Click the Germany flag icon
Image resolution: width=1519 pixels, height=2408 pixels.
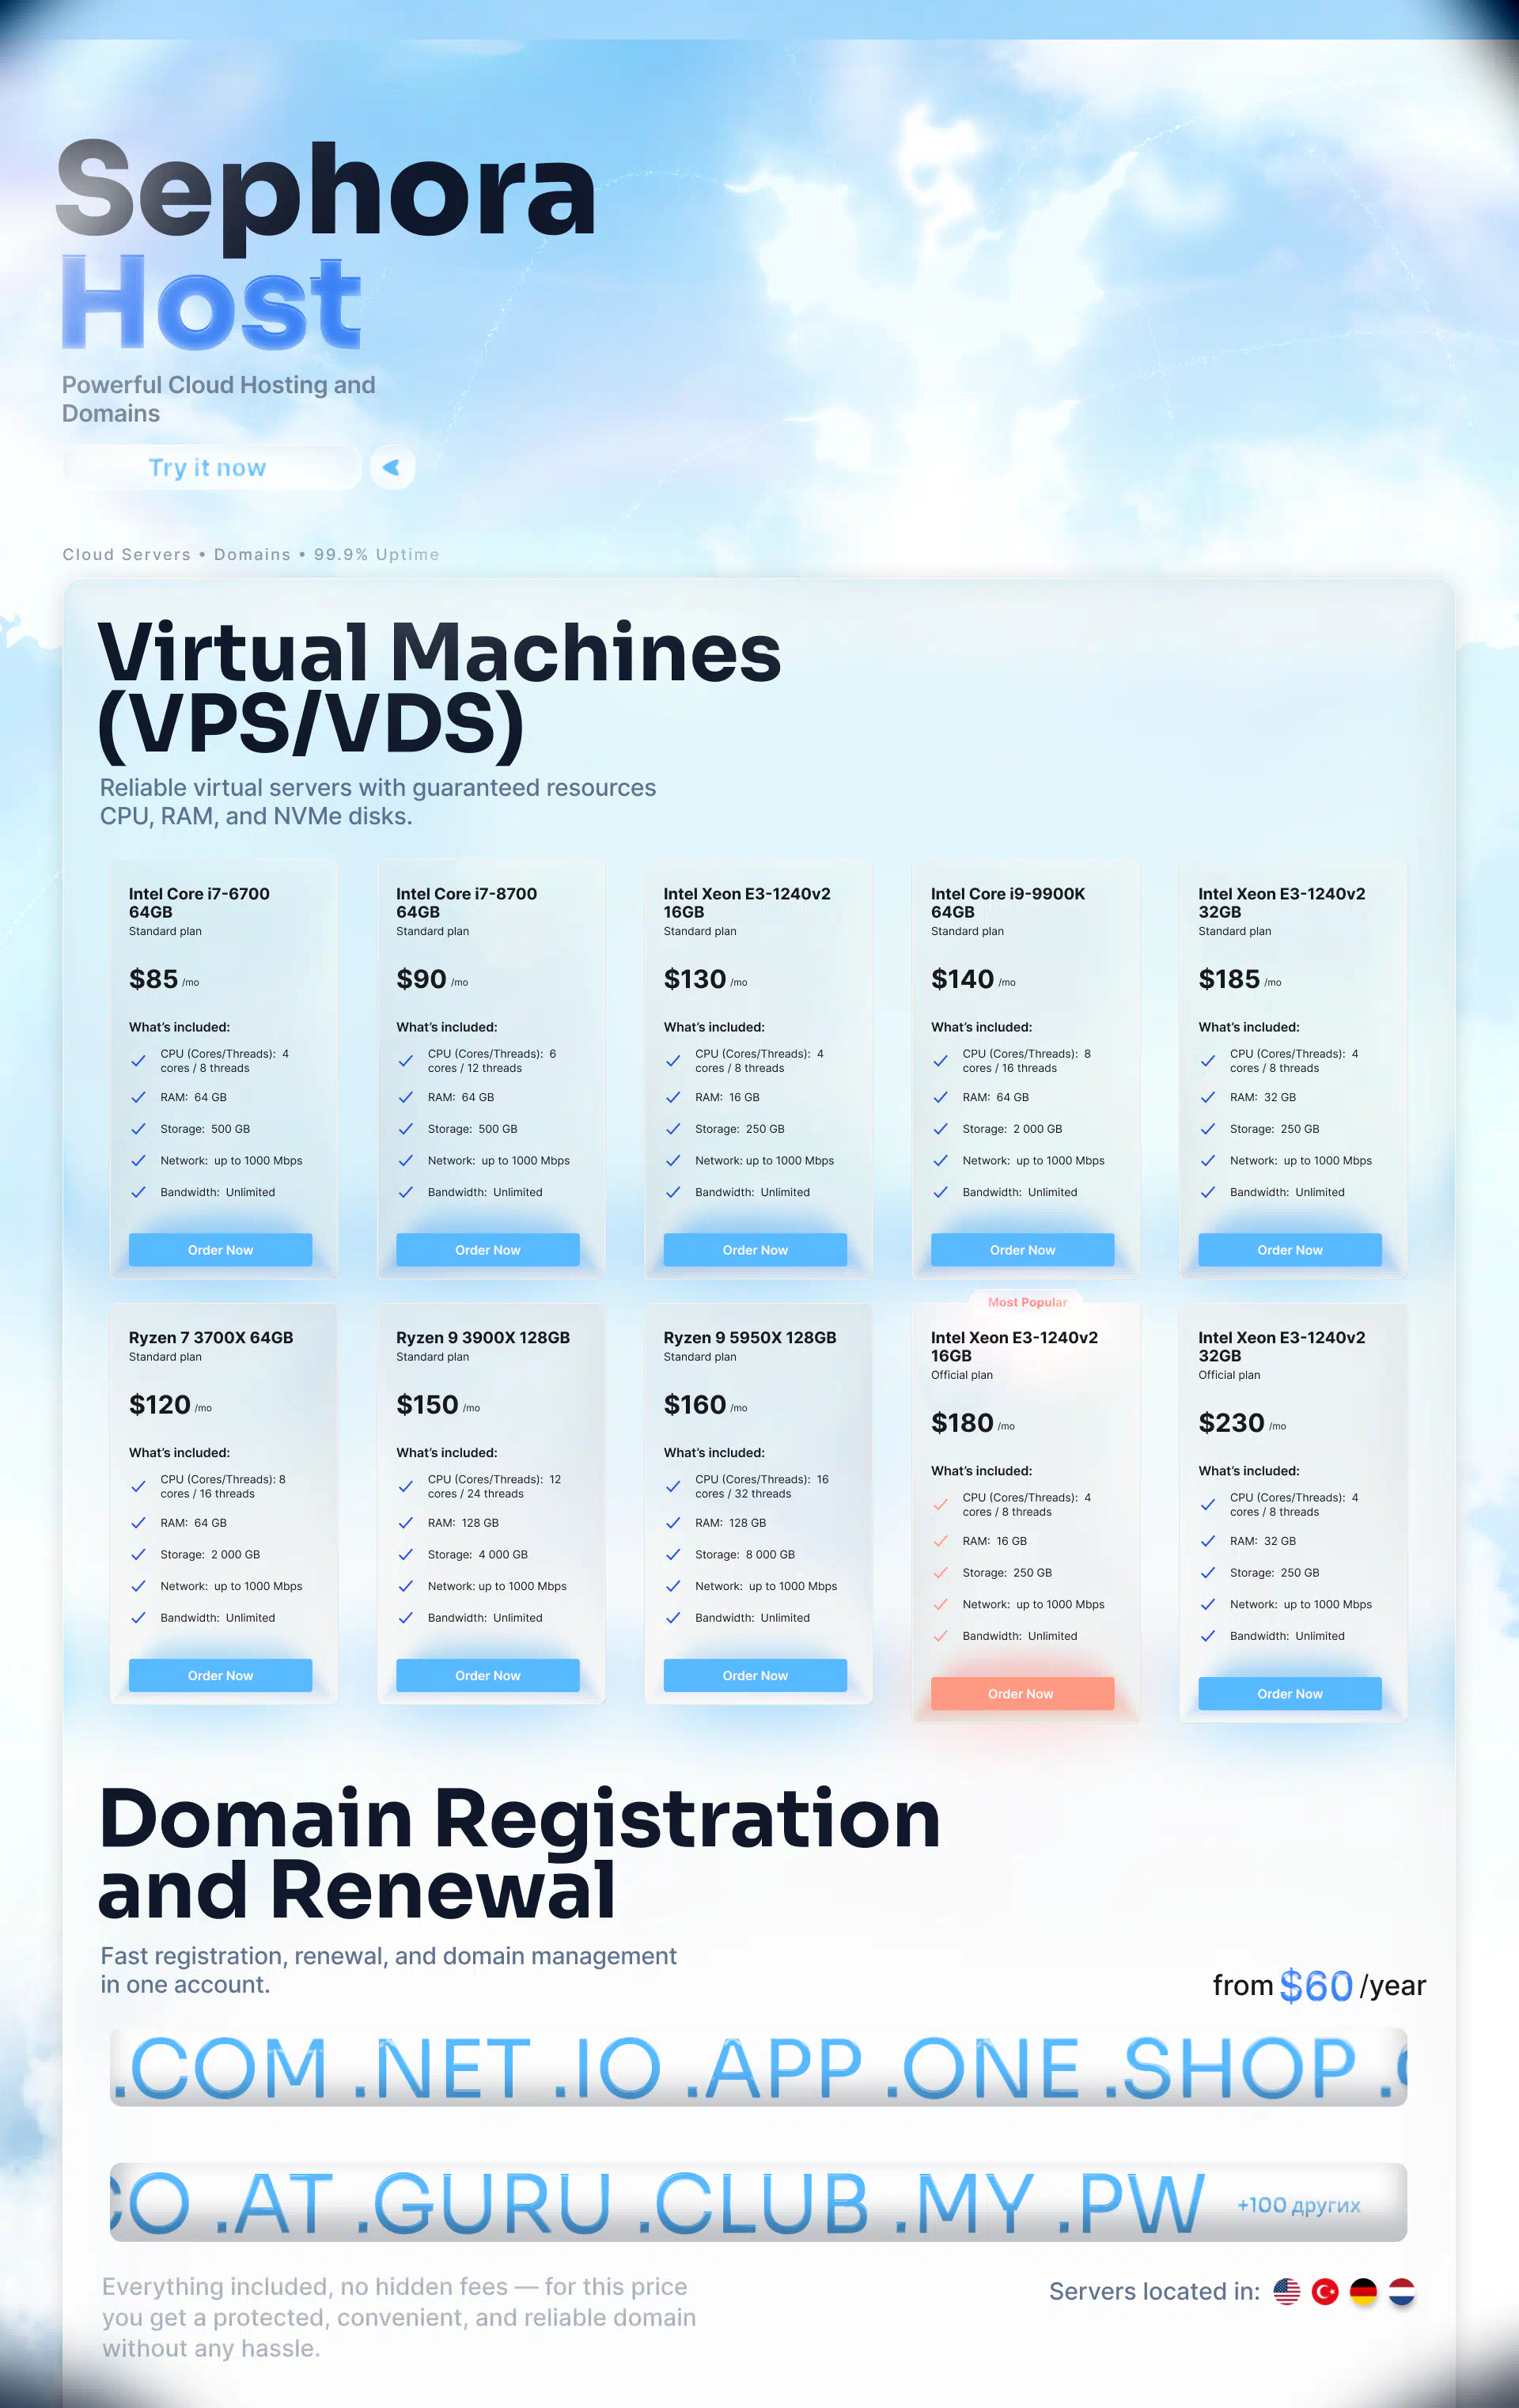click(x=1363, y=2291)
